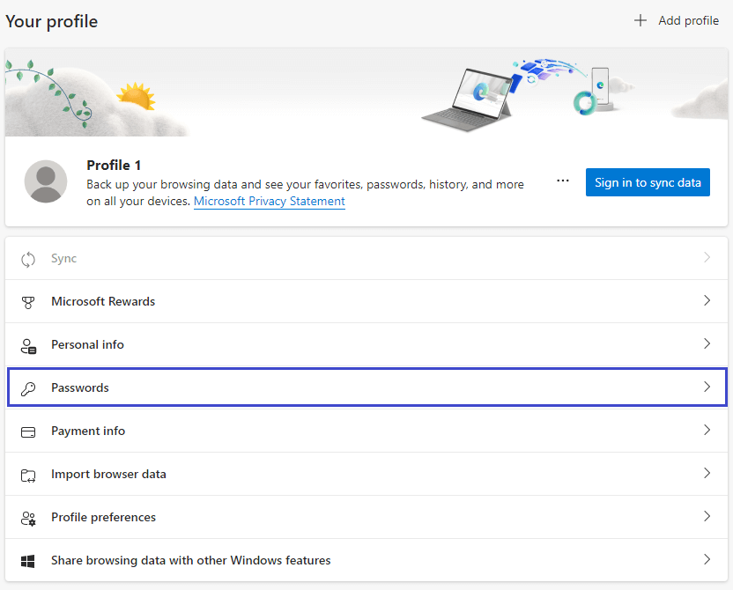The width and height of the screenshot is (733, 590).
Task: Expand the Import browser data chevron
Action: (x=707, y=473)
